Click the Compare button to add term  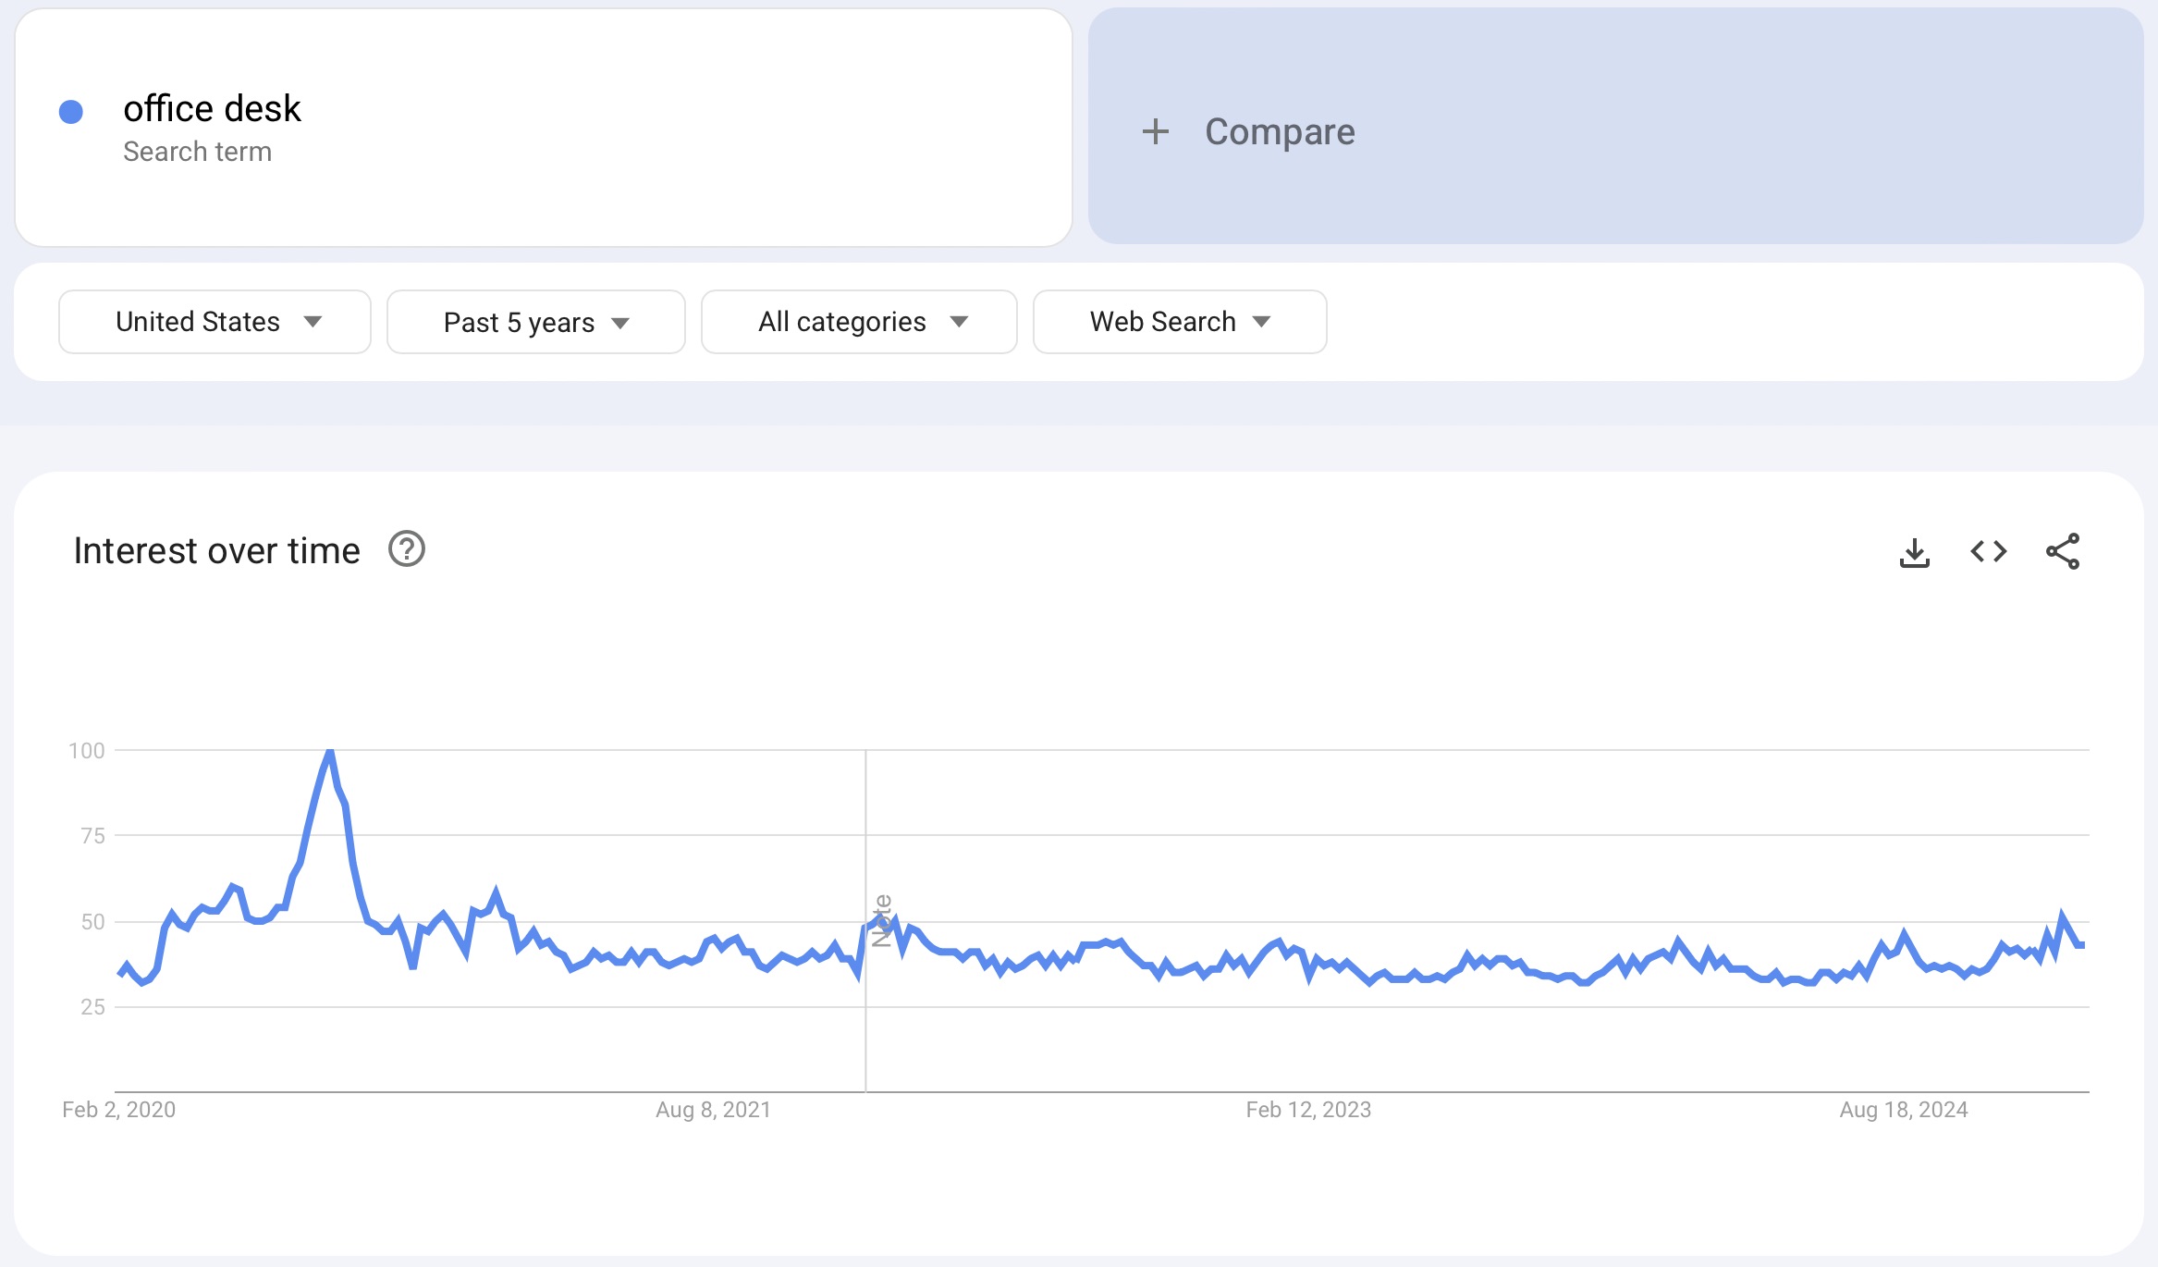click(x=1280, y=131)
